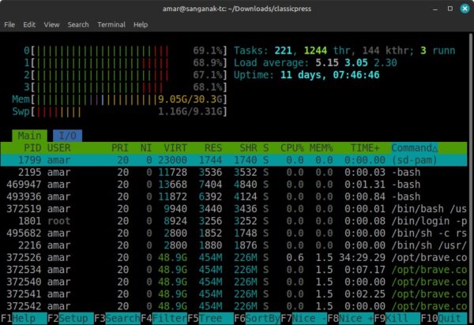Screen dimensions: 474x325
Task: Sort by the SHR column header
Action: click(249, 148)
